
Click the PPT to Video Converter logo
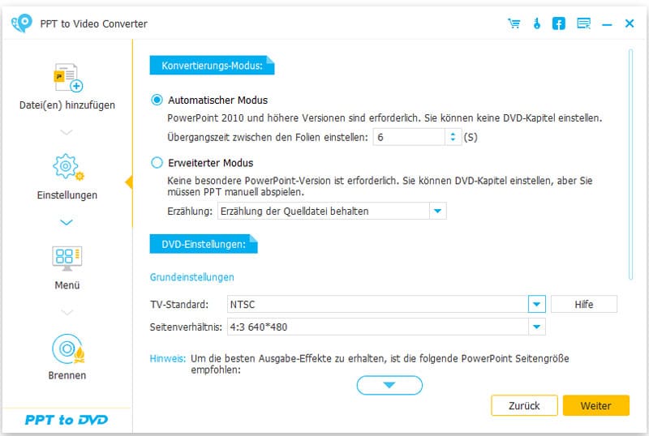click(22, 23)
